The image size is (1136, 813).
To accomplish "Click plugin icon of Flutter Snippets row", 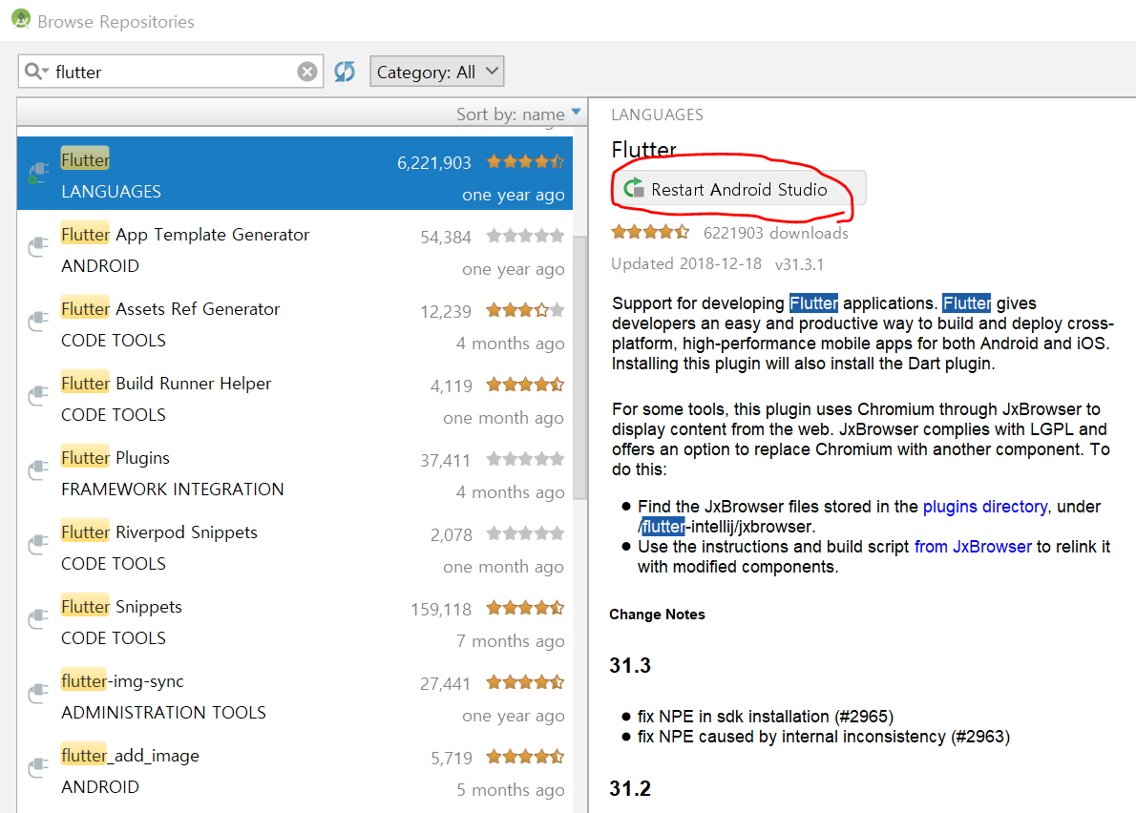I will tap(37, 619).
